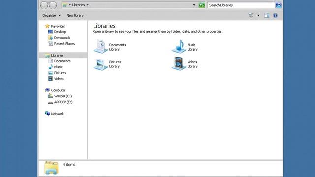Click the Videos Library film icon
The height and width of the screenshot is (177, 315).
(x=179, y=63)
